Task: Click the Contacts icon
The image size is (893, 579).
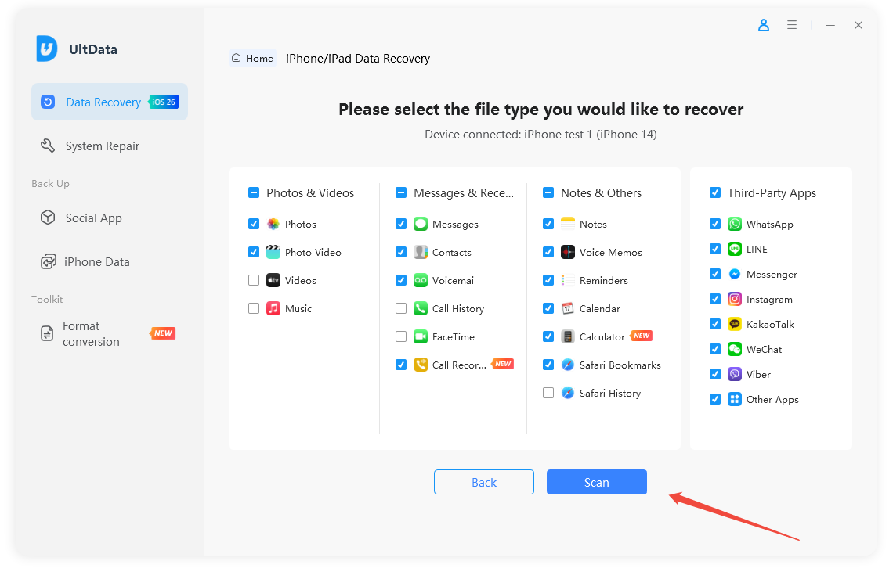Action: coord(421,252)
